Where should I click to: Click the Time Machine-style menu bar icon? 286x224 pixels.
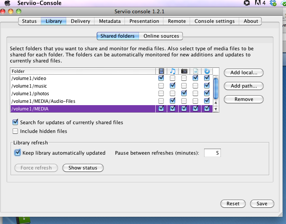(247, 3)
